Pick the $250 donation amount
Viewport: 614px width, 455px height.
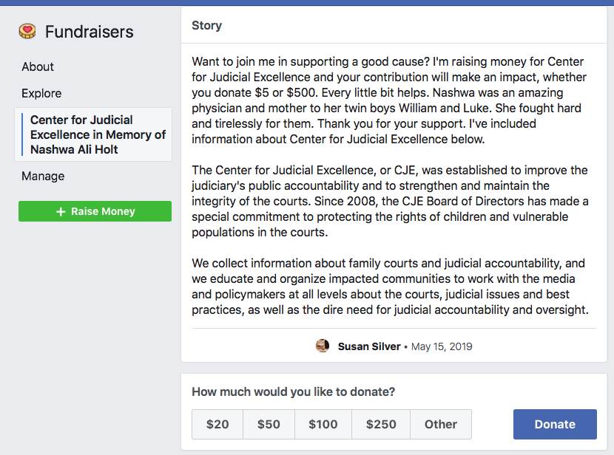380,424
